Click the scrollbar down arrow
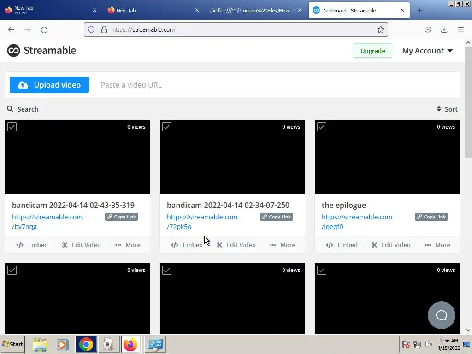This screenshot has height=354, width=472. click(x=468, y=330)
